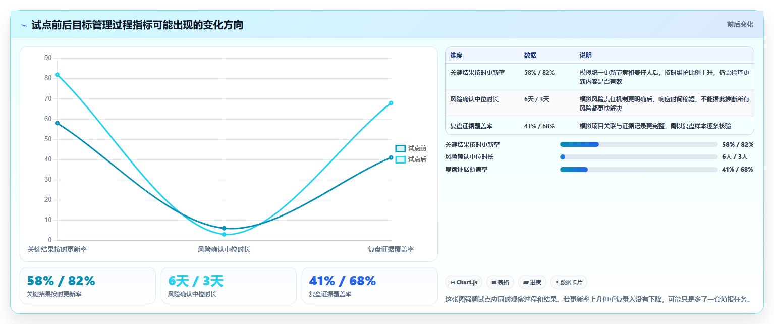Click table value 58% / 82%

click(539, 73)
